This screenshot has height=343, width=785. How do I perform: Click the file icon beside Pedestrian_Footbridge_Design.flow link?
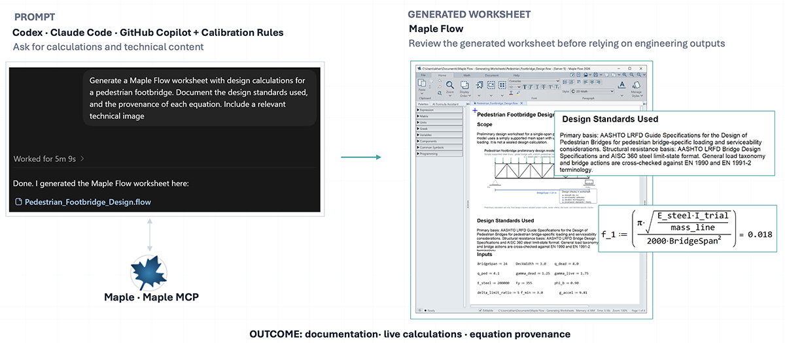18,202
